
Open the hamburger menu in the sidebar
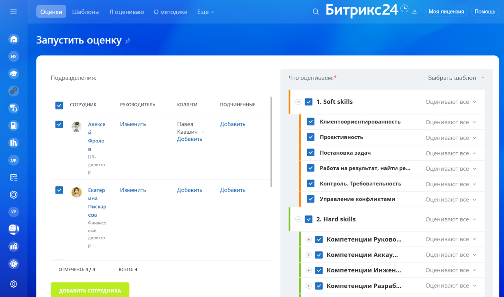click(14, 11)
